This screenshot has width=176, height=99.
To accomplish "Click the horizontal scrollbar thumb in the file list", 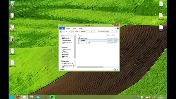I will 91,67.
